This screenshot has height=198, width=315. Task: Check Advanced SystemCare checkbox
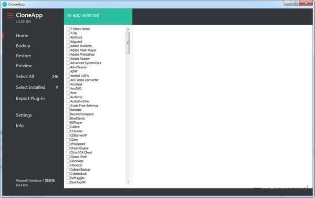click(x=68, y=63)
